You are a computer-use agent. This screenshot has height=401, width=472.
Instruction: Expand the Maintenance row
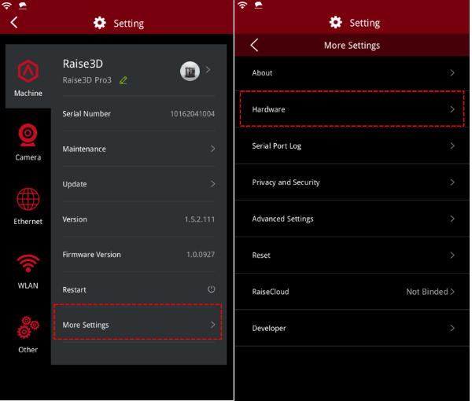pos(138,149)
